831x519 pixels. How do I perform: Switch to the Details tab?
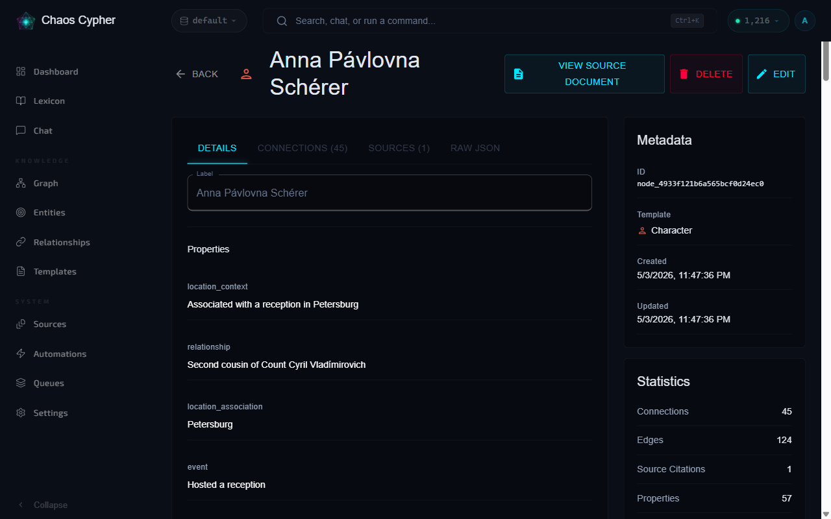click(x=217, y=148)
